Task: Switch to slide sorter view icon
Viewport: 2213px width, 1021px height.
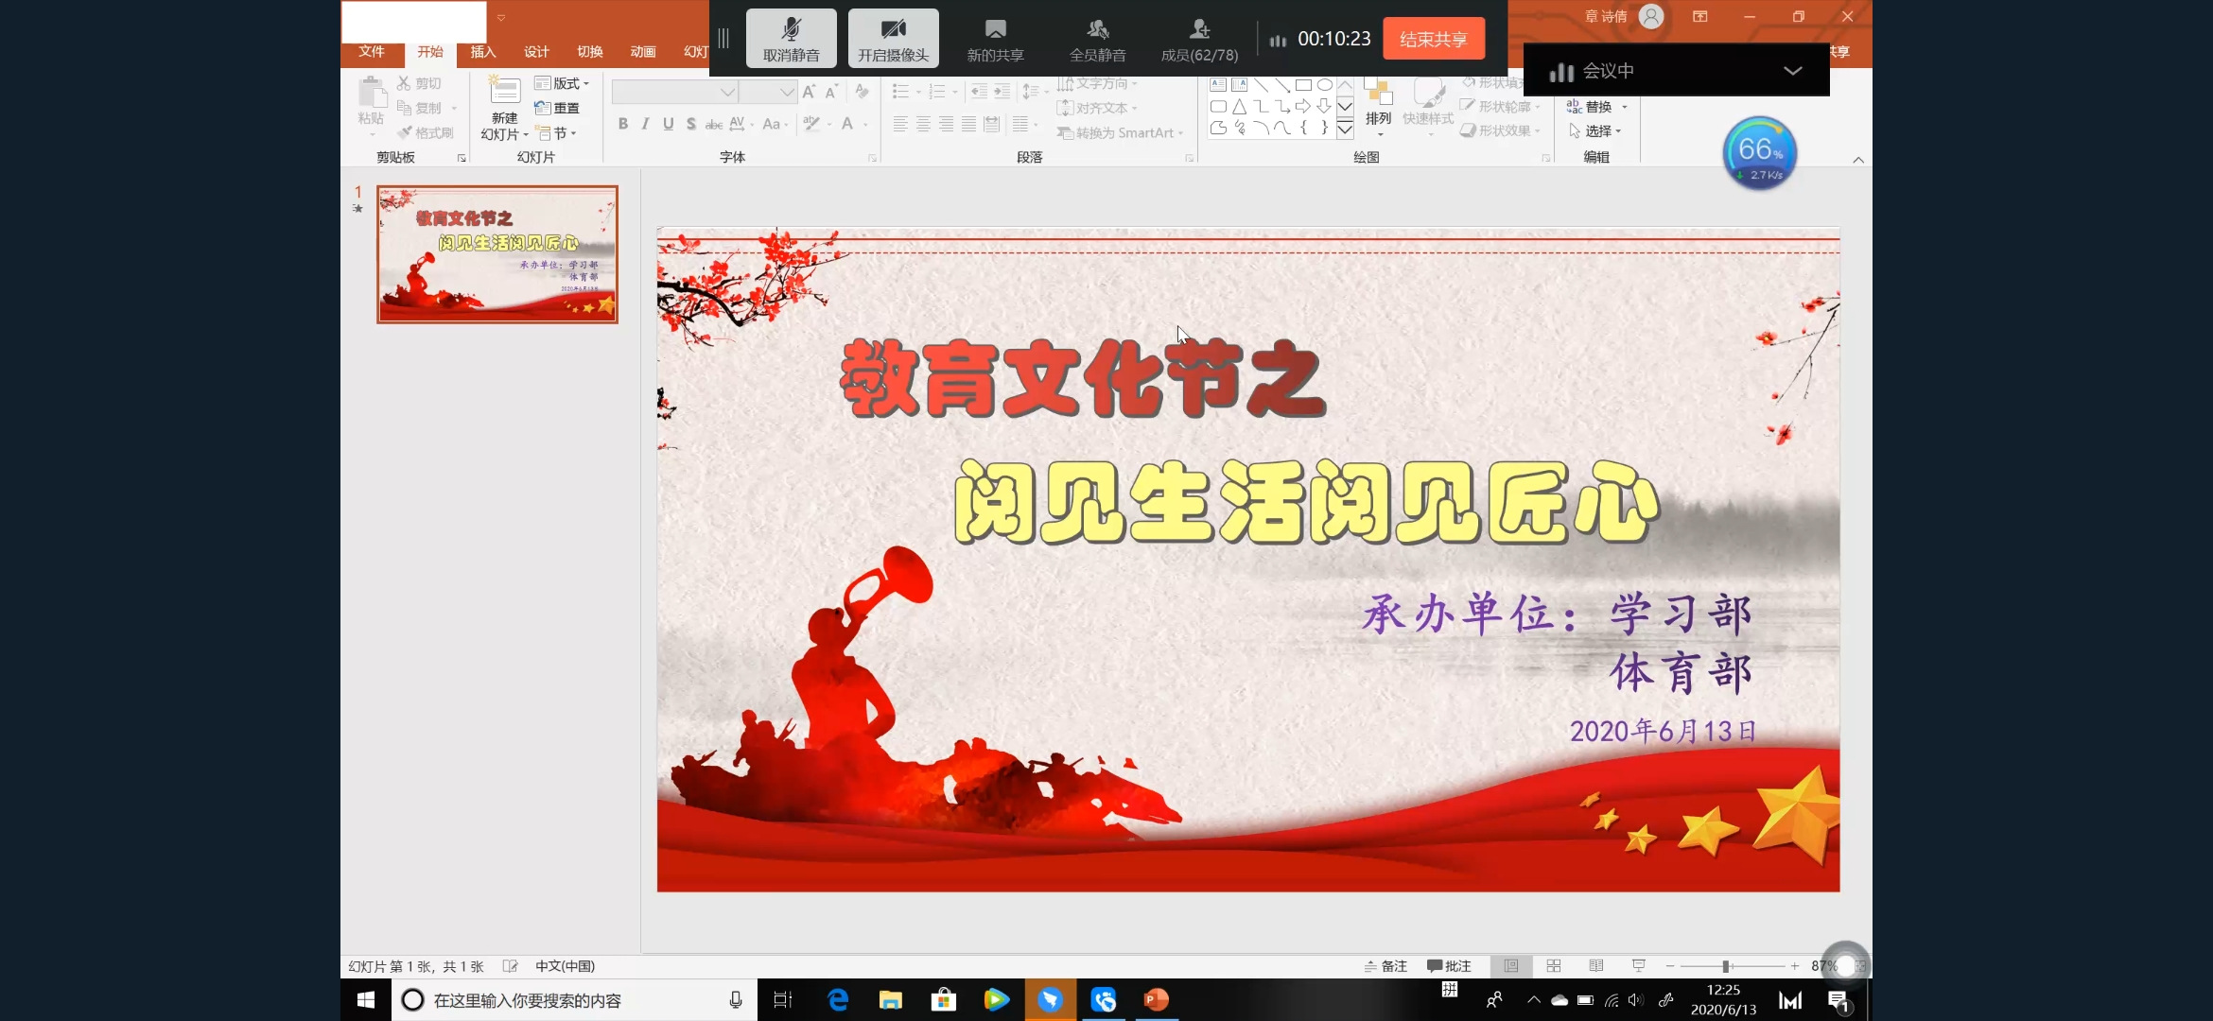Action: [1554, 966]
